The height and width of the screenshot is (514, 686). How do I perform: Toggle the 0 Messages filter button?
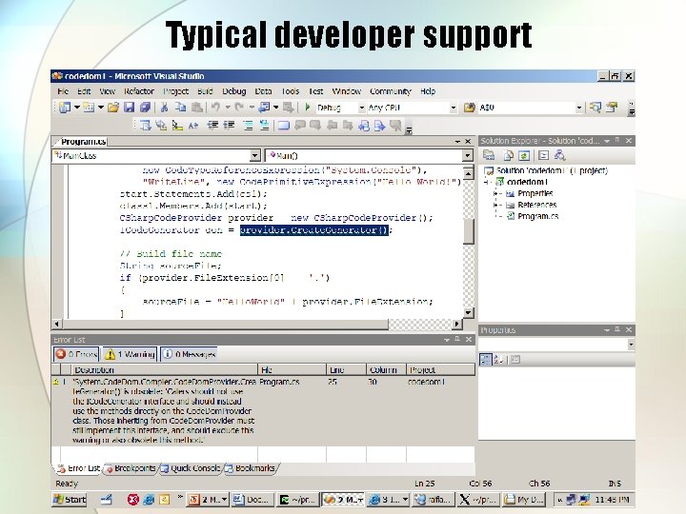(x=189, y=354)
